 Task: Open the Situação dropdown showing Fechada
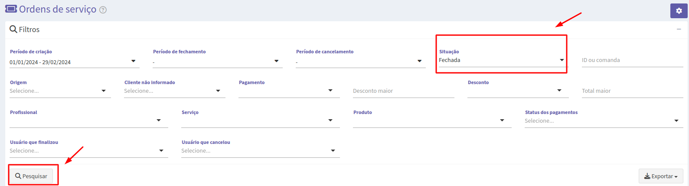pos(502,60)
